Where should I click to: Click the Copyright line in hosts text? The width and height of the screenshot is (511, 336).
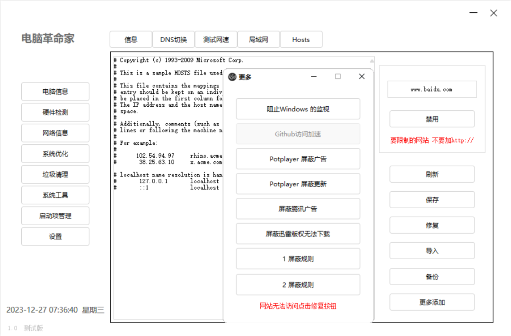point(178,60)
